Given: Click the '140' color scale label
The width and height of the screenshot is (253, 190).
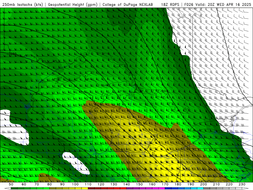Looking at the screenshot, I should 127,184.
